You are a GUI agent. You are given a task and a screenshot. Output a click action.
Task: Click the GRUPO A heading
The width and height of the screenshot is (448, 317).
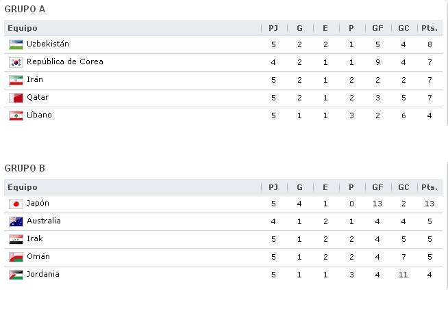(x=25, y=9)
